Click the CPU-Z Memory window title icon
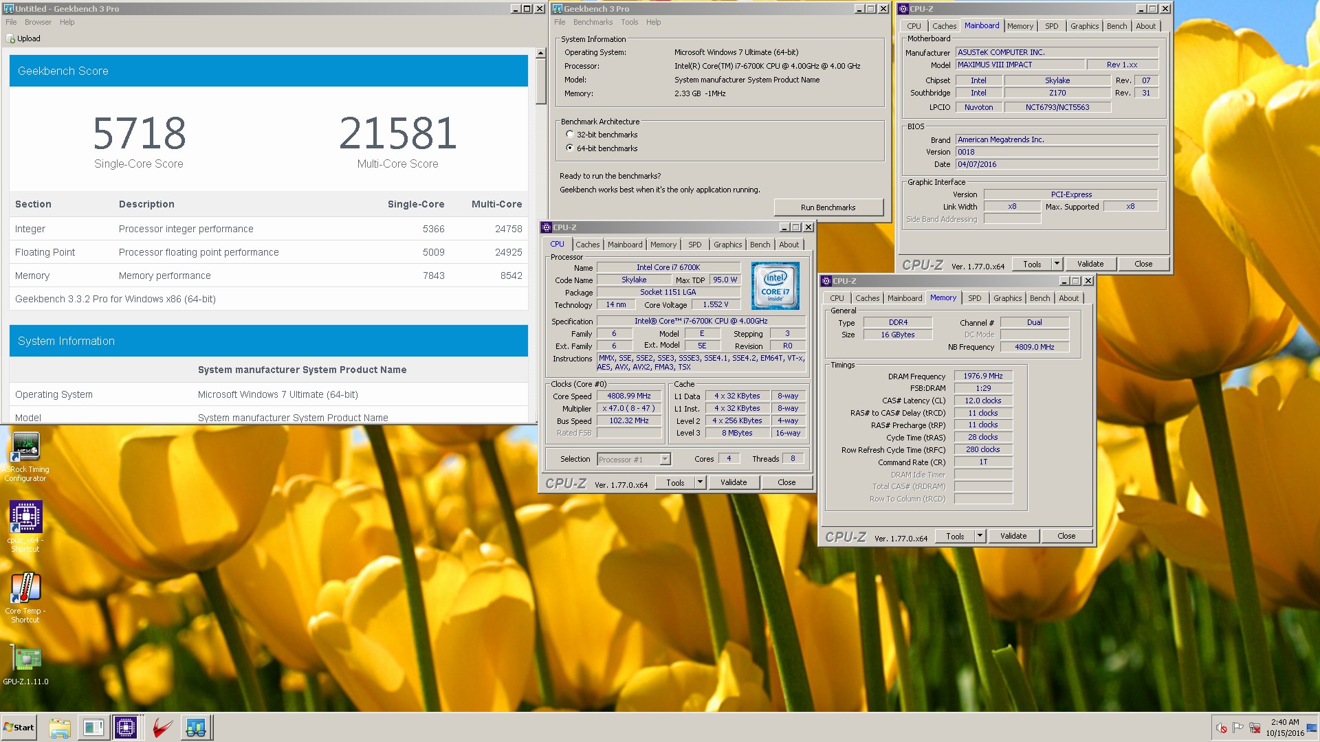The height and width of the screenshot is (742, 1320). 826,280
